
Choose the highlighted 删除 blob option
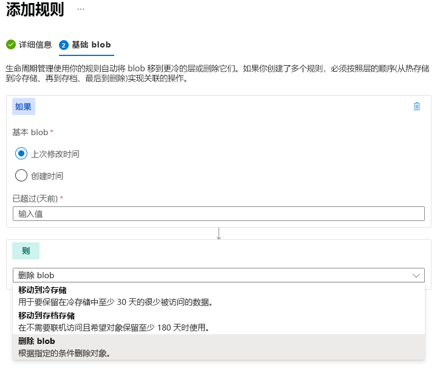pos(219,347)
